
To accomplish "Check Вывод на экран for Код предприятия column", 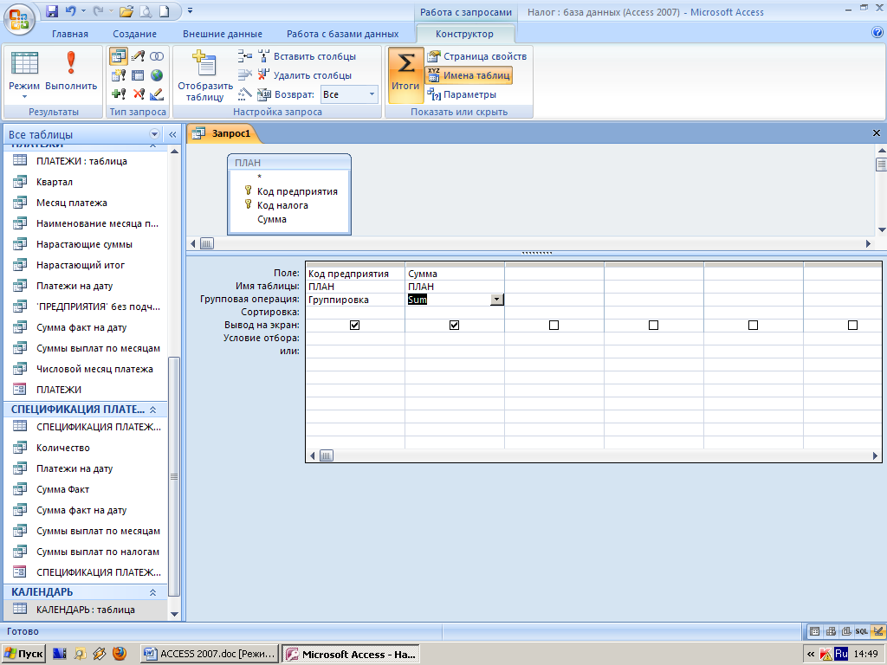I will coord(354,326).
